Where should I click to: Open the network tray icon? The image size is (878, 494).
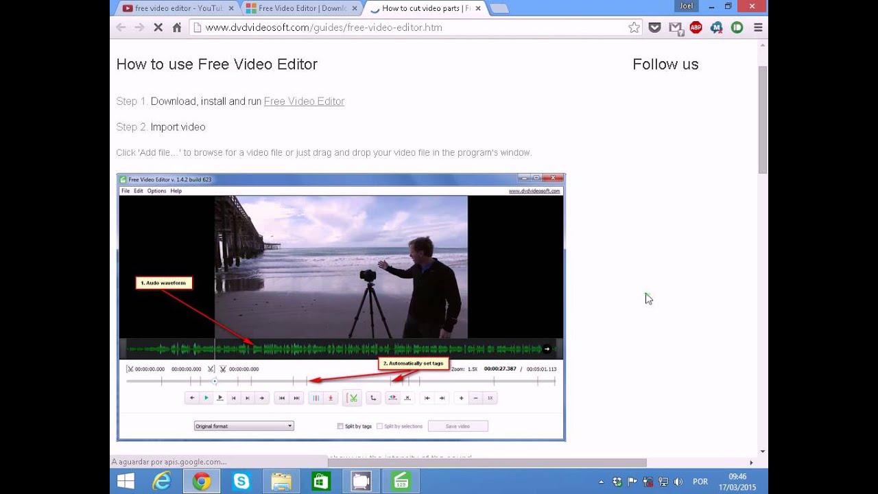(663, 482)
